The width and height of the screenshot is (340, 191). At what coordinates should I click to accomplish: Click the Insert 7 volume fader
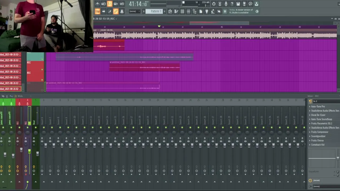(54, 145)
